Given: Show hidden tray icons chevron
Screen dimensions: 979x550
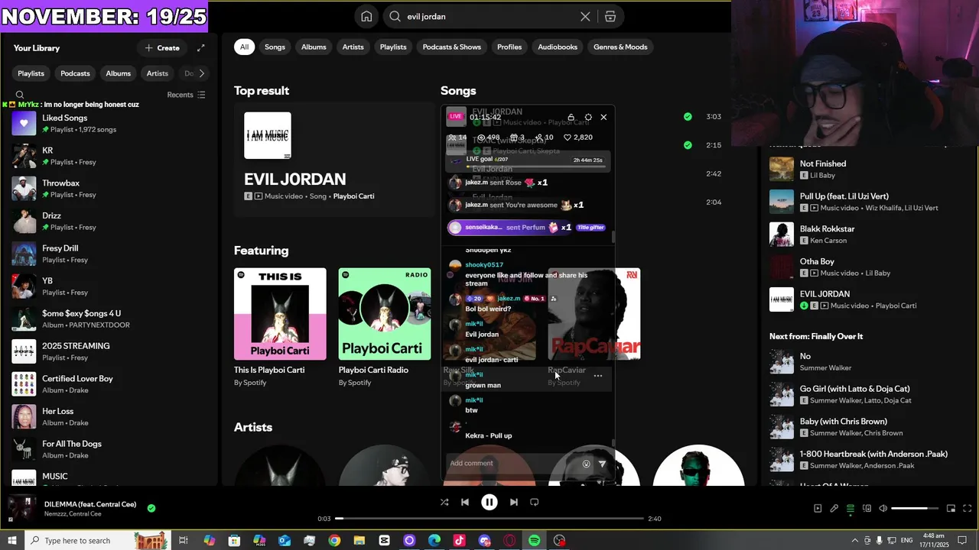Looking at the screenshot, I should click(x=855, y=540).
